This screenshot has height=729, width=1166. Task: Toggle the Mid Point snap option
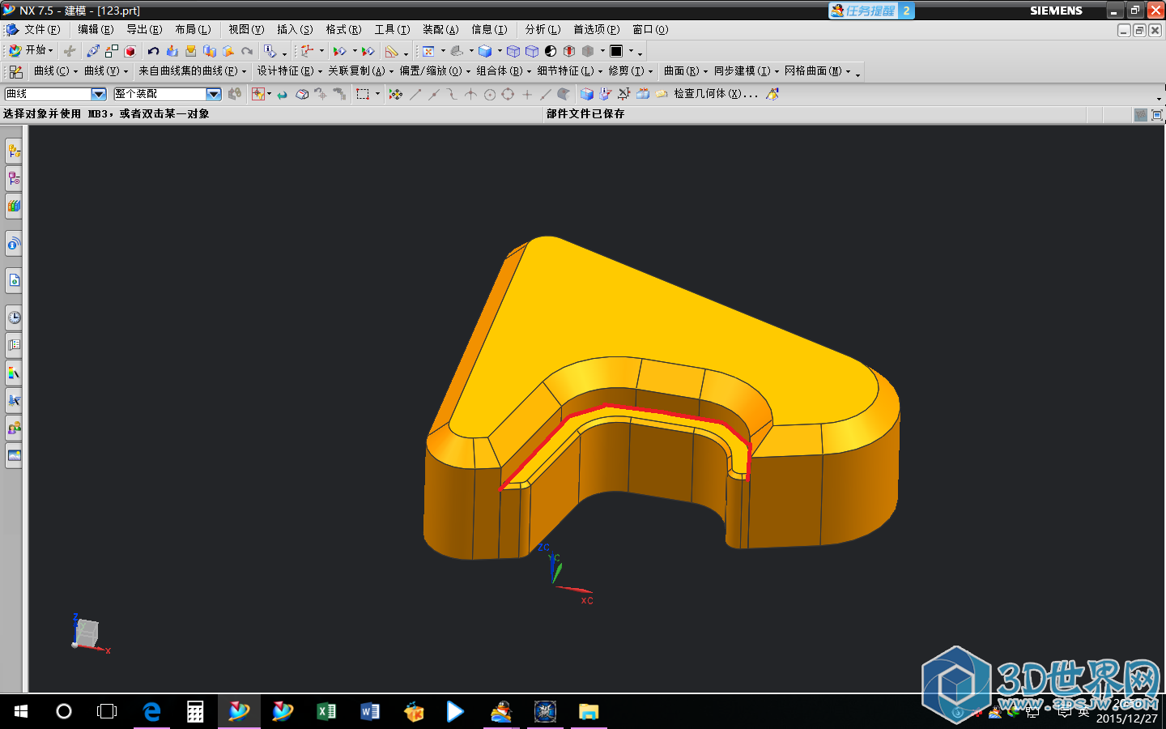tap(434, 94)
